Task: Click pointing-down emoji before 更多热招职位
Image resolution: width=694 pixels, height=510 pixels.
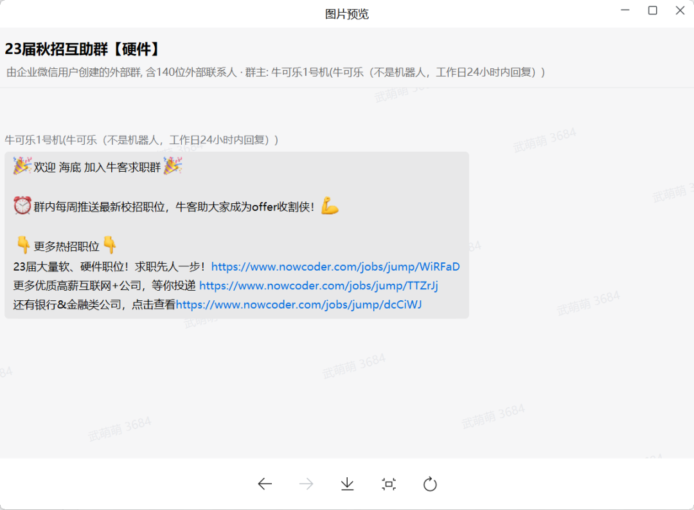Action: coord(23,244)
